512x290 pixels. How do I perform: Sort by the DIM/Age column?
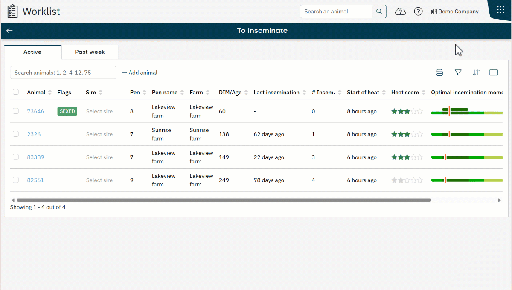pyautogui.click(x=233, y=93)
